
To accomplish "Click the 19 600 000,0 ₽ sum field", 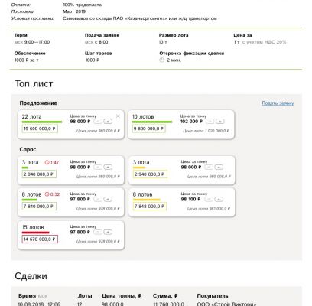I will tap(40, 129).
